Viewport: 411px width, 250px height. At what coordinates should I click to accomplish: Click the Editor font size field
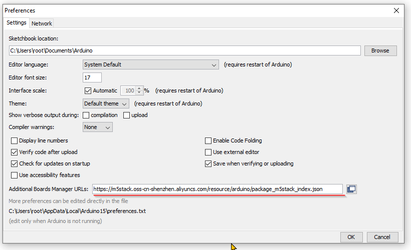[92, 77]
